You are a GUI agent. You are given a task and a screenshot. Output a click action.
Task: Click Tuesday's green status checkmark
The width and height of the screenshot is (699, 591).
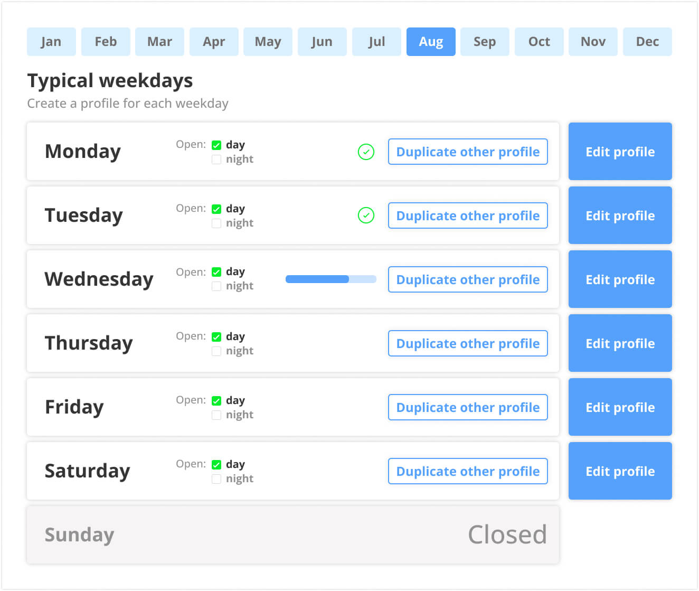[x=366, y=215]
